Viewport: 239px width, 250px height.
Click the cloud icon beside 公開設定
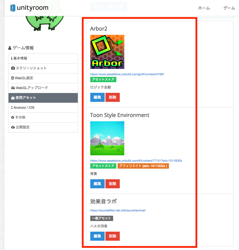[13, 127]
